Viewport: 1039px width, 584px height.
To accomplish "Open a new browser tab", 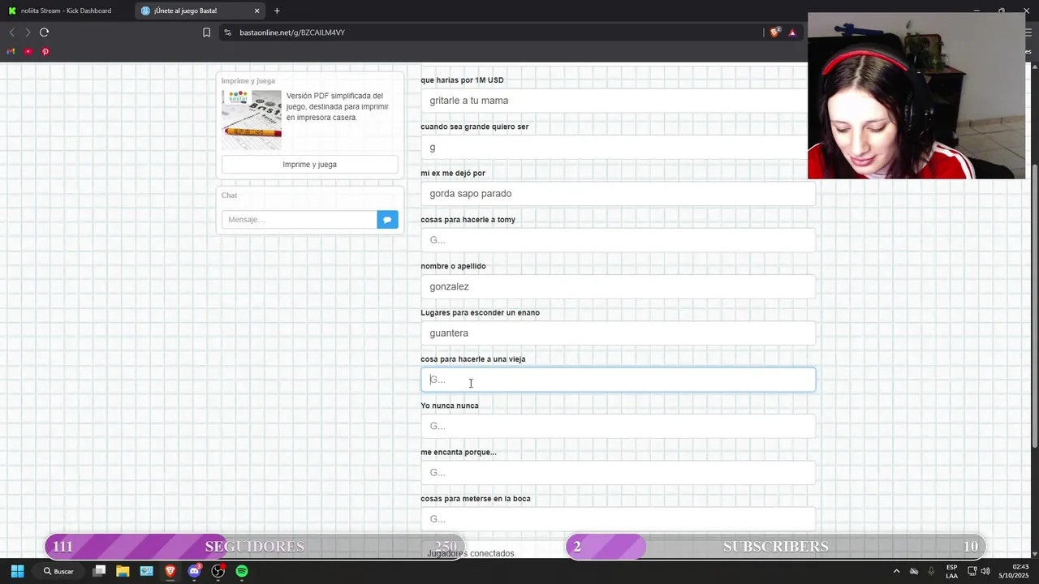I will tap(277, 11).
